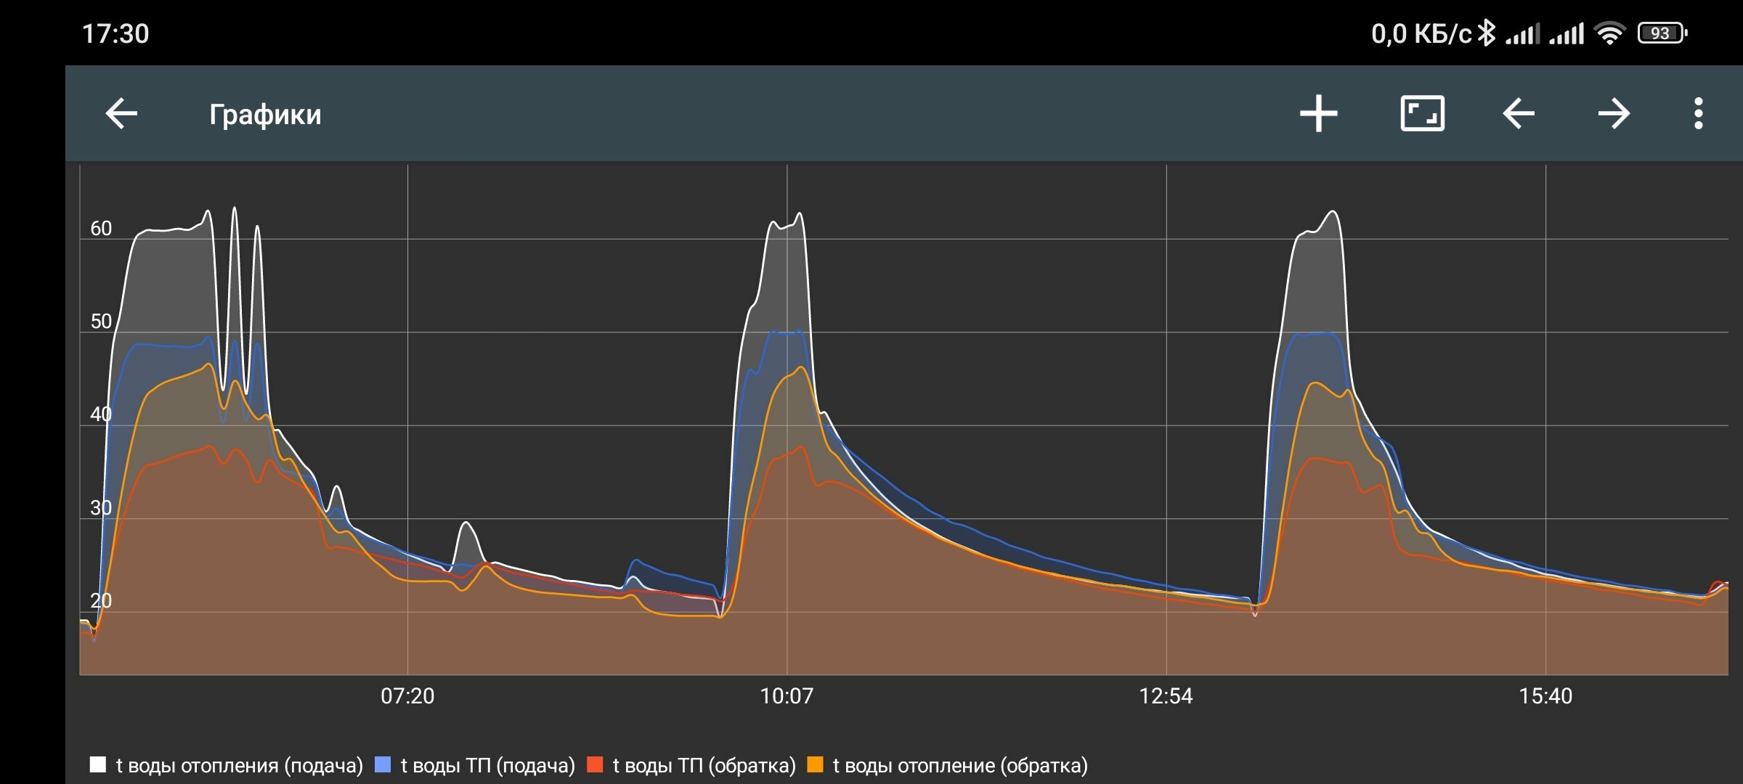Add a new chart with the plus icon
Screen dimensions: 1743x784
click(1318, 114)
